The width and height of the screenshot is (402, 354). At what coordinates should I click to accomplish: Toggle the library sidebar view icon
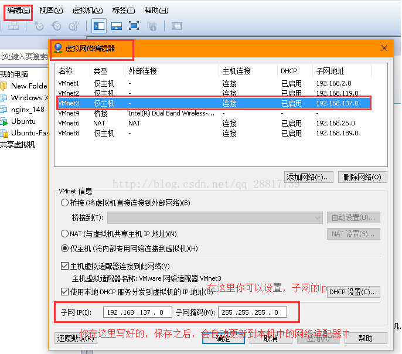pyautogui.click(x=99, y=26)
